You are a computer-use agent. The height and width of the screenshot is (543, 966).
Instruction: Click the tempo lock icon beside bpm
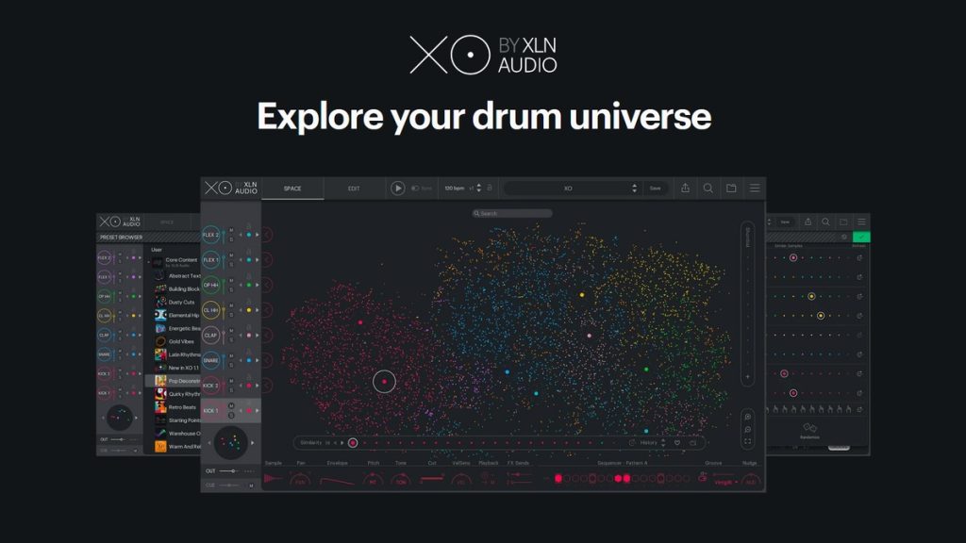pos(490,188)
